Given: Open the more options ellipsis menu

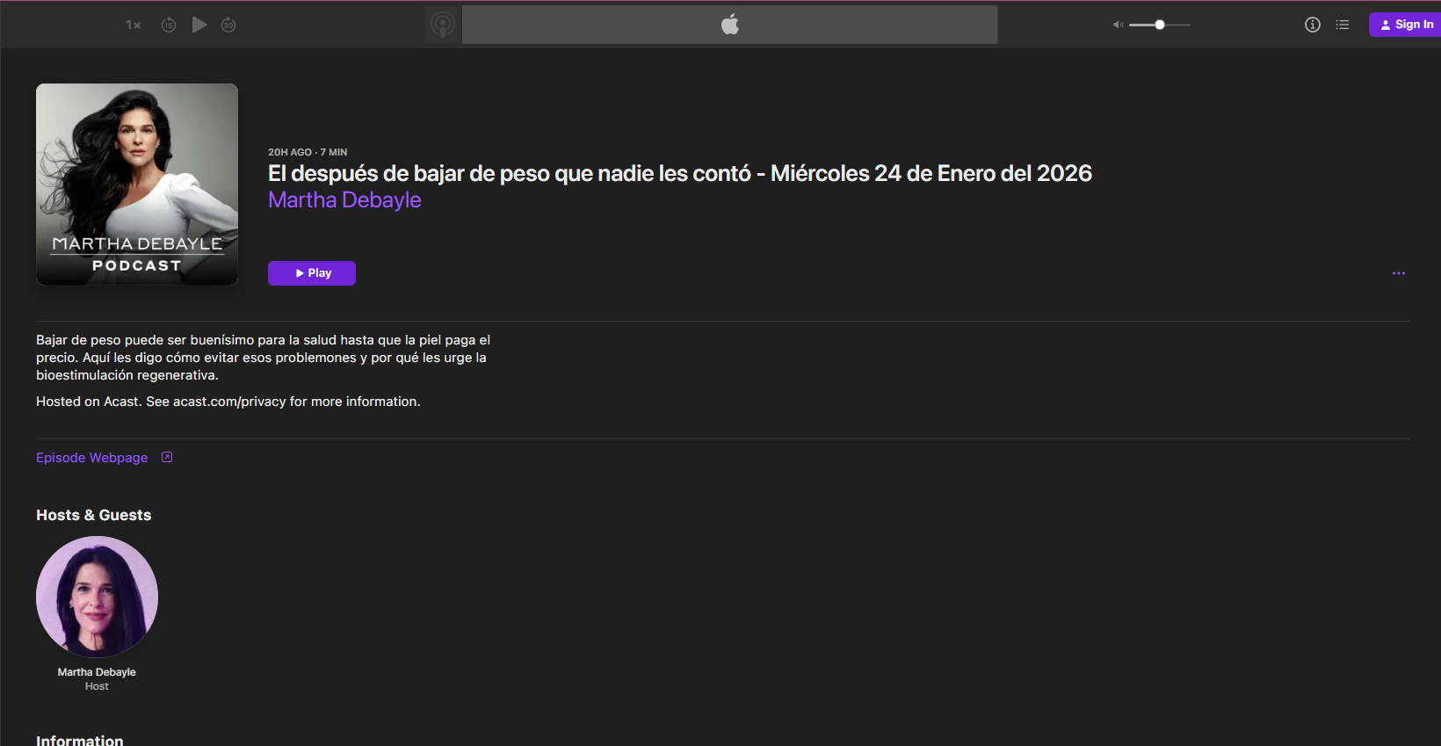Looking at the screenshot, I should [1399, 273].
